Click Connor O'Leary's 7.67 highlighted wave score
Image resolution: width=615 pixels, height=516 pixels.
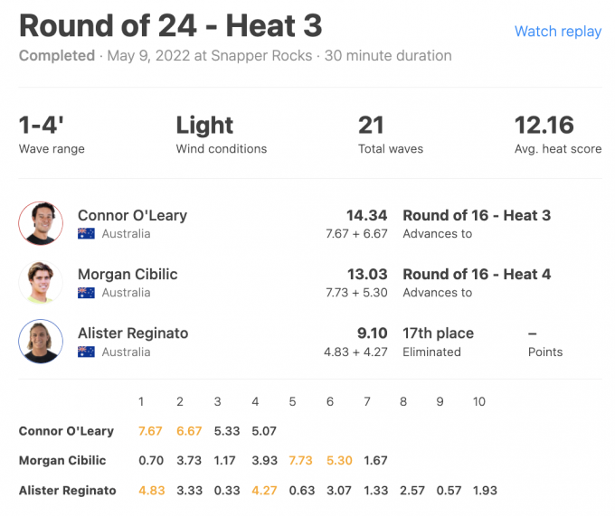coord(150,431)
